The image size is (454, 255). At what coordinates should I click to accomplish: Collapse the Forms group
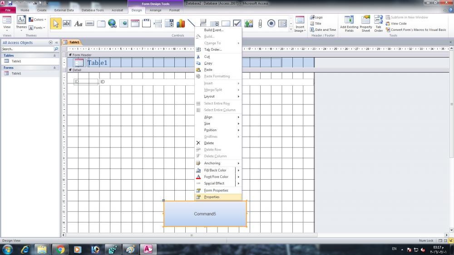[54, 68]
